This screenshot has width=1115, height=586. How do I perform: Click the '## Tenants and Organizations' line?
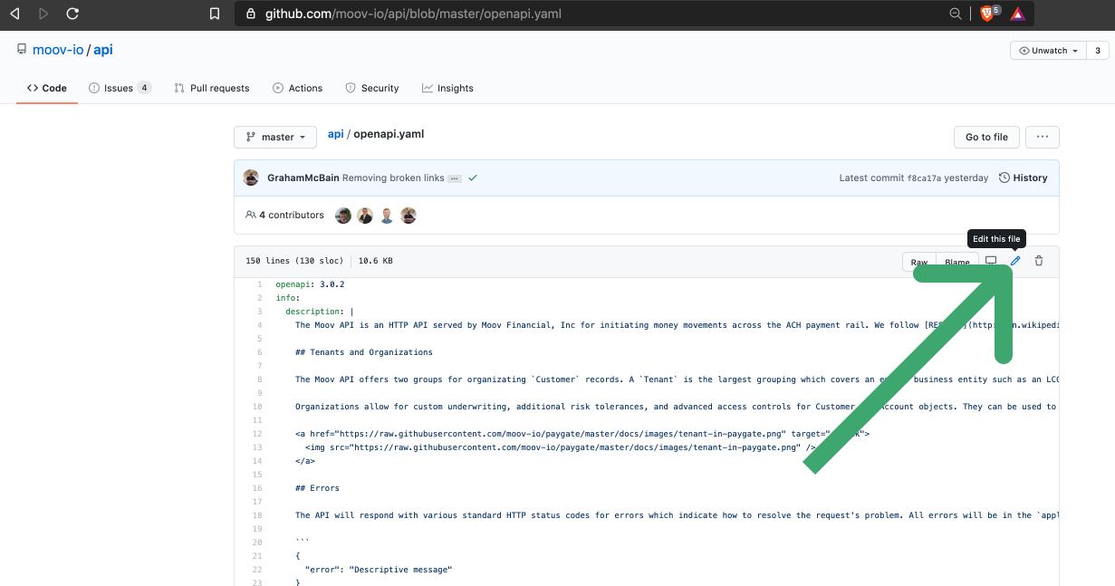coord(364,351)
